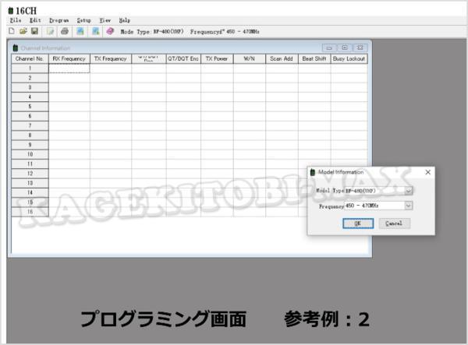Click the TX Power column header
The height and width of the screenshot is (345, 468).
217,58
